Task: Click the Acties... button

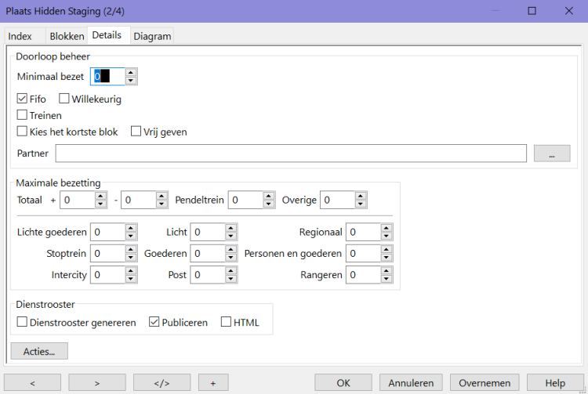Action: (x=39, y=351)
